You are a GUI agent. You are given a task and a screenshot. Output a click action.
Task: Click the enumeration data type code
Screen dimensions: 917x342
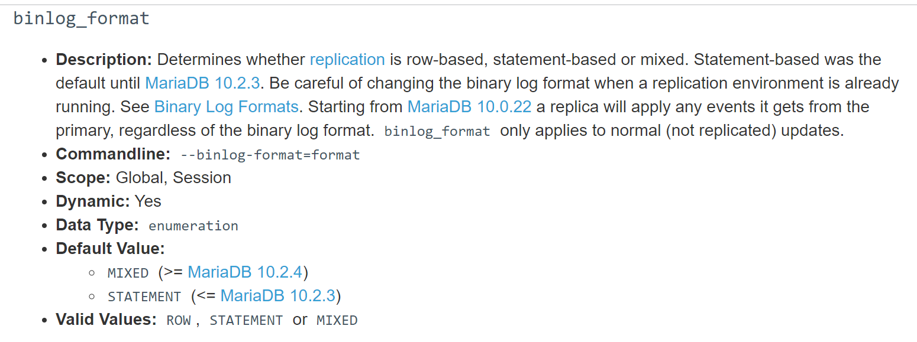click(193, 226)
